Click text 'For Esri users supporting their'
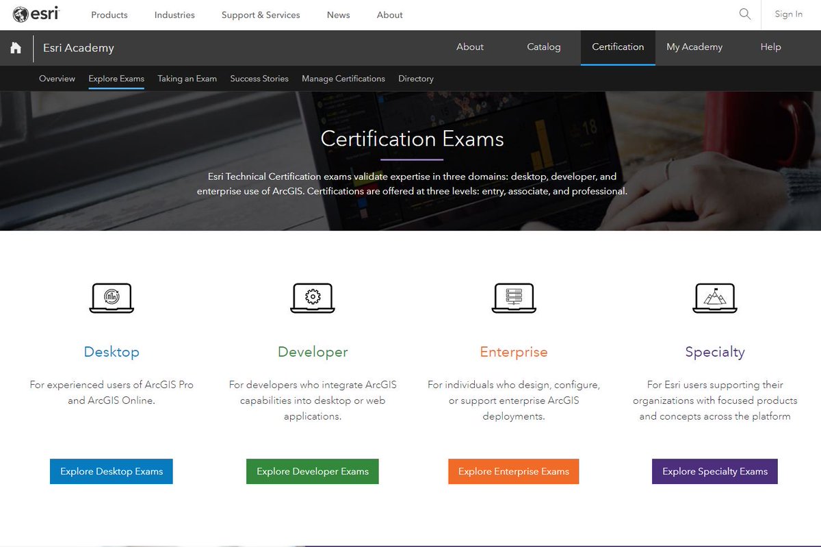 [715, 385]
